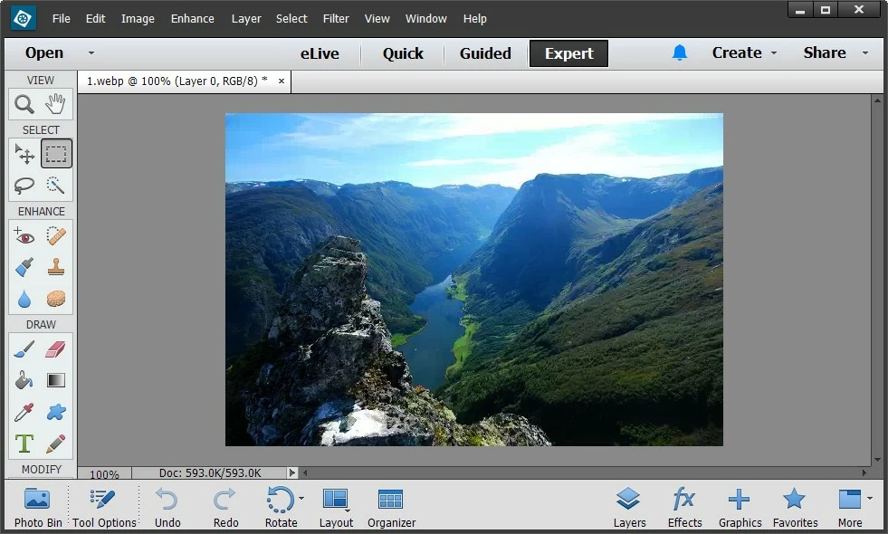Select the Spot Healing Brush tool
The image size is (888, 534).
point(56,235)
